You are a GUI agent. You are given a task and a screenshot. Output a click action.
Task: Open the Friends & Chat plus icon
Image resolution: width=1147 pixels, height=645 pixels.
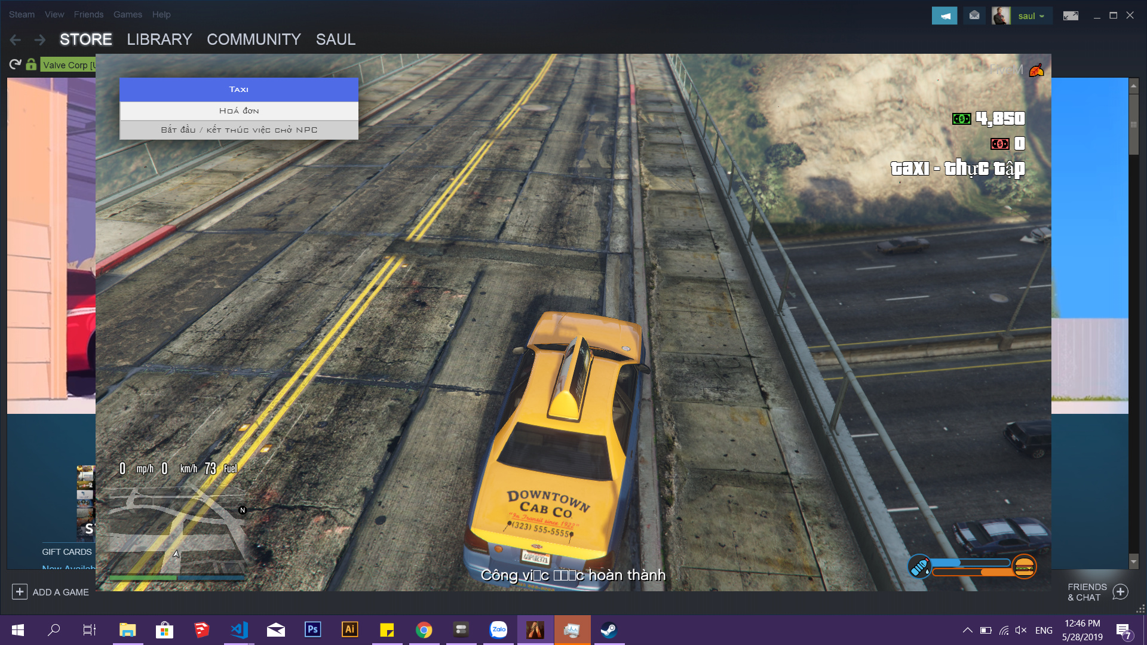point(1121,592)
